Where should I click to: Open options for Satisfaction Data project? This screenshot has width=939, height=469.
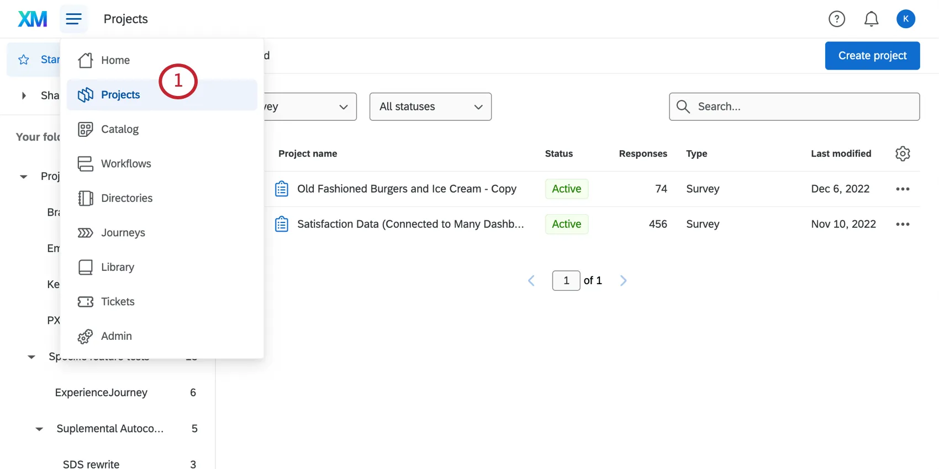tap(903, 225)
